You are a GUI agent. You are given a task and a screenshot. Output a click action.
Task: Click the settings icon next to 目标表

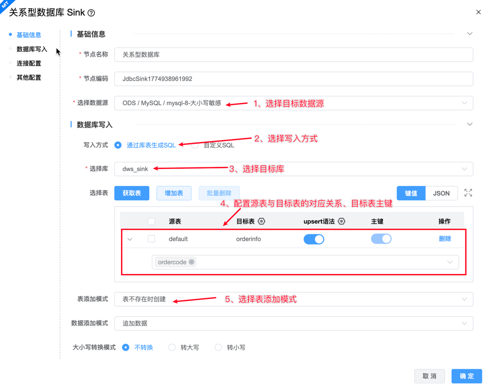pyautogui.click(x=261, y=222)
